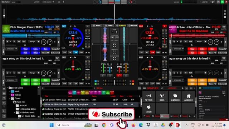The width and height of the screenshot is (229, 129).
Task: Open Stems pad-page dropdown on blue deck 1
Action: click(11, 49)
